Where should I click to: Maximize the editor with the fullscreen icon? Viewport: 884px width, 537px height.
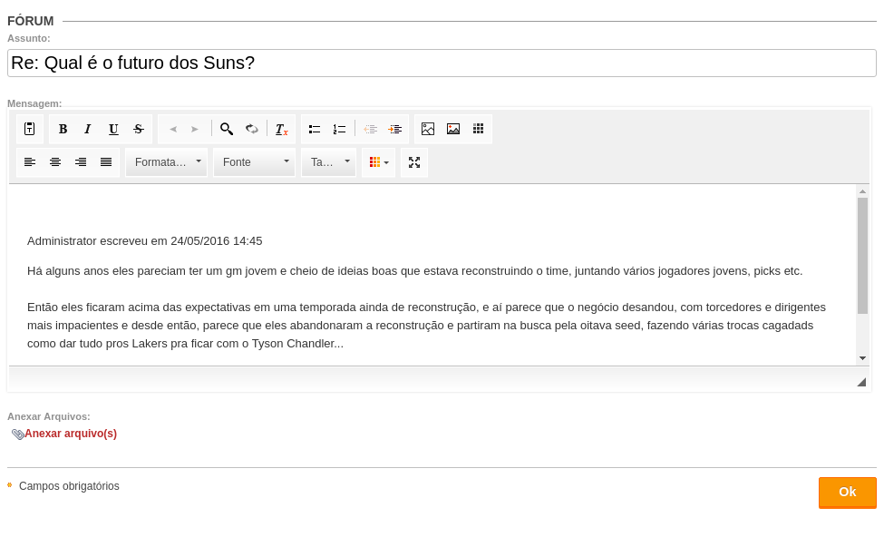pyautogui.click(x=414, y=162)
